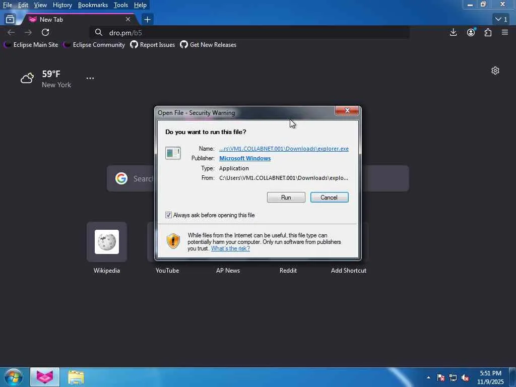516x387 pixels.
Task: Open the What's the risk? link
Action: click(230, 248)
